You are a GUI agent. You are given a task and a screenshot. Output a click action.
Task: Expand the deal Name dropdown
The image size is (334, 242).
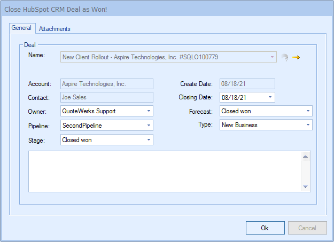(x=272, y=57)
